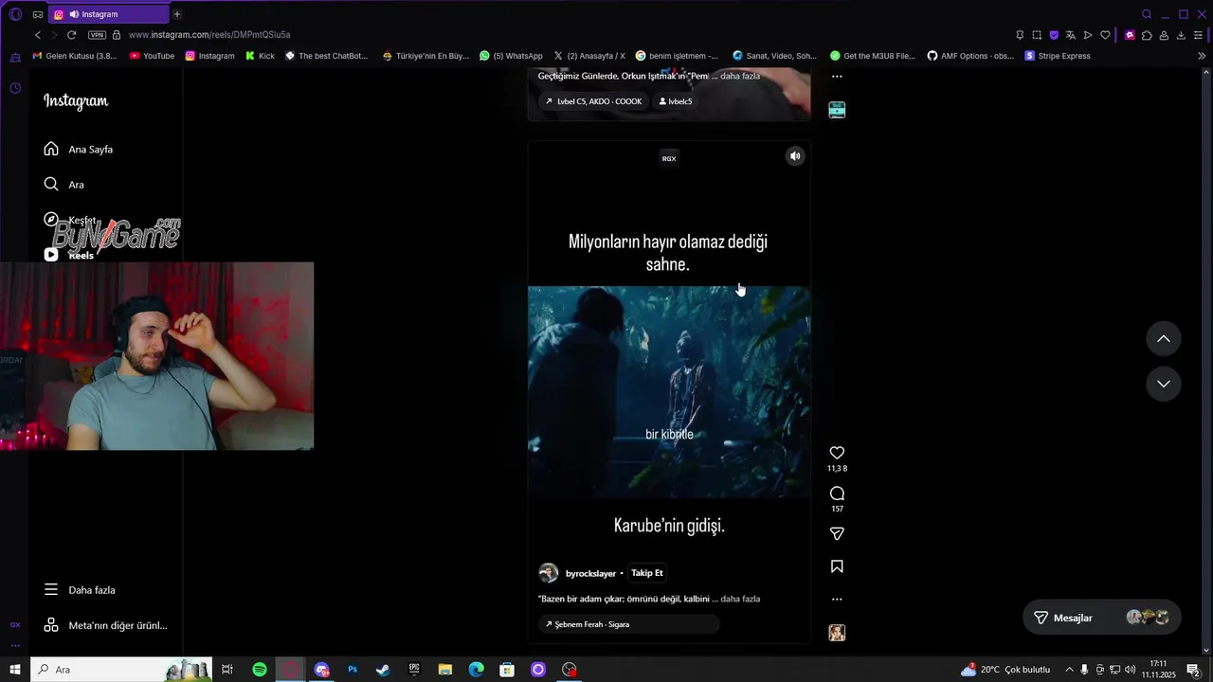Show hidden system tray icons

pyautogui.click(x=1069, y=670)
